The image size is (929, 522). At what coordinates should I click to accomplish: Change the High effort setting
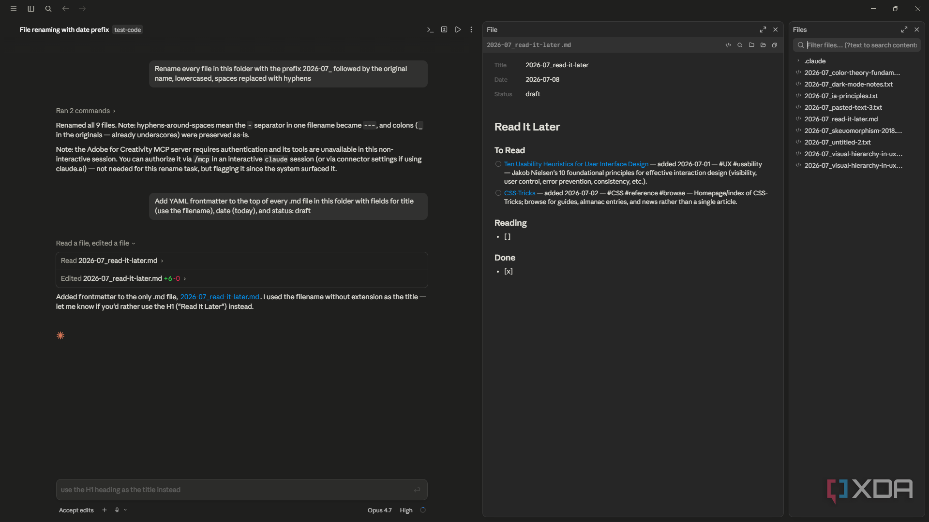[x=406, y=510]
